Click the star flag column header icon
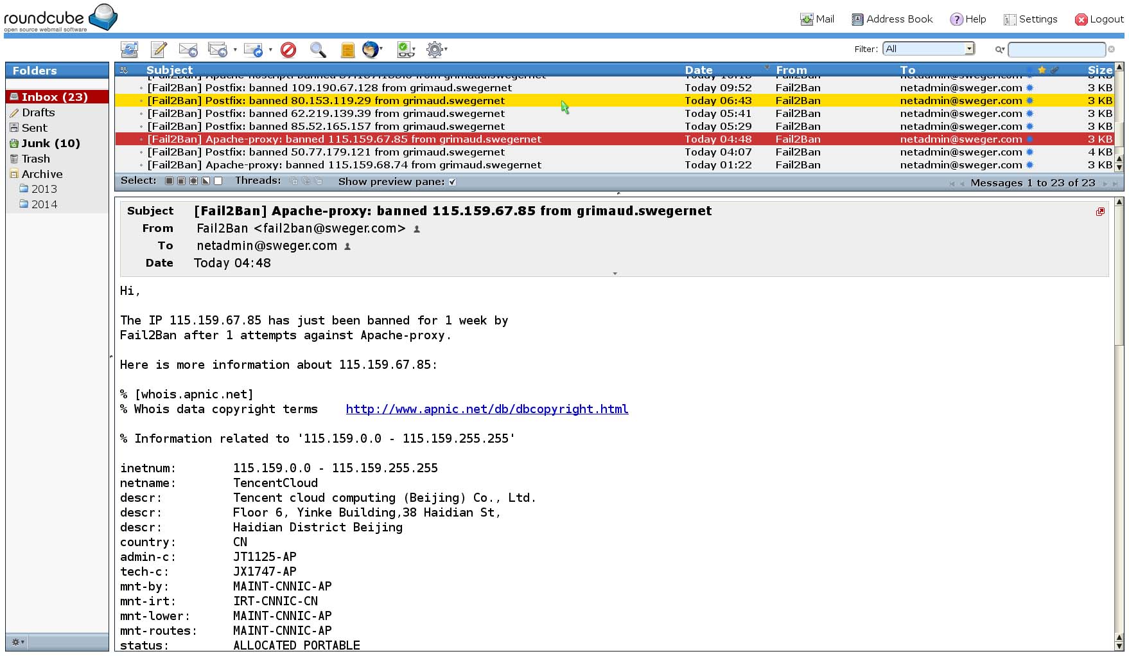 1042,70
